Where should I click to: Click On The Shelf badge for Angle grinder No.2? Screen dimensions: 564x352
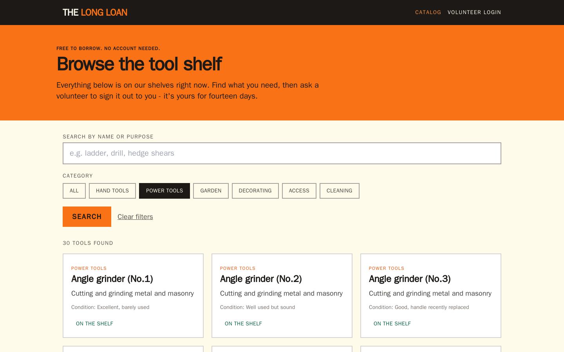243,323
